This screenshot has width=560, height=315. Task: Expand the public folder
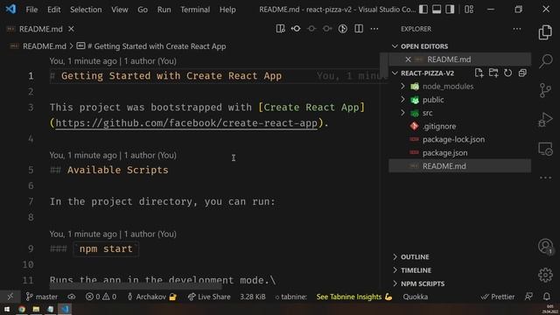(402, 100)
